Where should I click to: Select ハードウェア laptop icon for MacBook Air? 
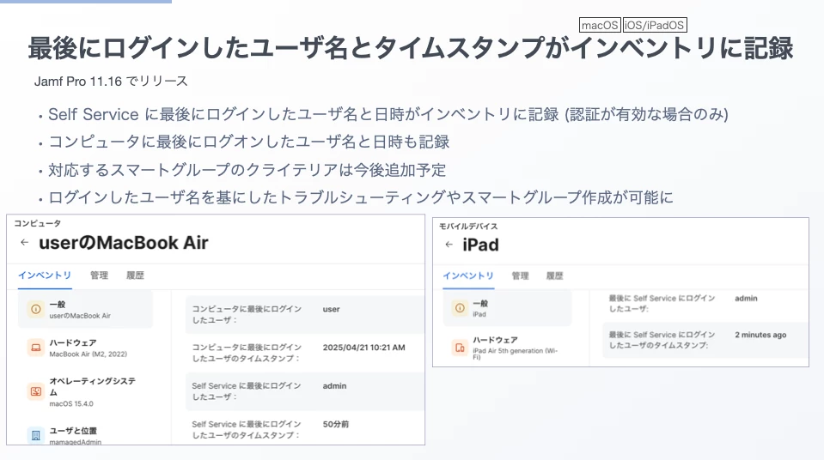[x=36, y=348]
